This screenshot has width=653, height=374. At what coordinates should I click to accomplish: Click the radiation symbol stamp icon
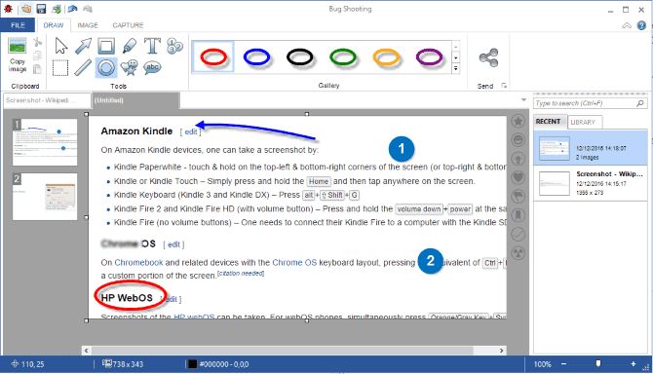pyautogui.click(x=519, y=253)
